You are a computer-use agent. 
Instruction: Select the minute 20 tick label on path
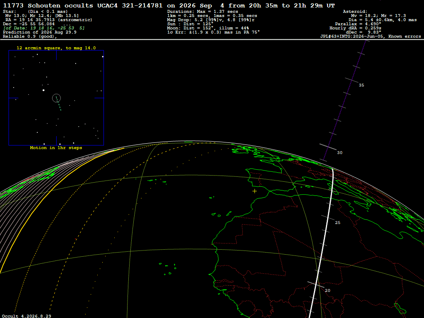(328, 291)
